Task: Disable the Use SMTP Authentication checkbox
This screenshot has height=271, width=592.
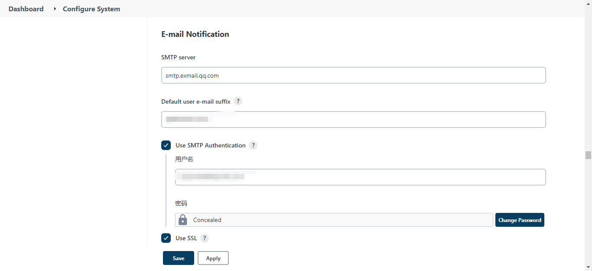Action: (x=166, y=145)
